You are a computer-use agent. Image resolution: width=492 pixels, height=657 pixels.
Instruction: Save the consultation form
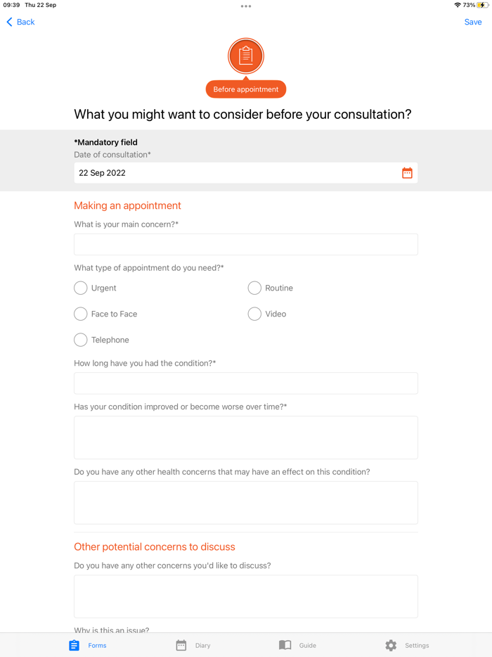click(x=473, y=22)
